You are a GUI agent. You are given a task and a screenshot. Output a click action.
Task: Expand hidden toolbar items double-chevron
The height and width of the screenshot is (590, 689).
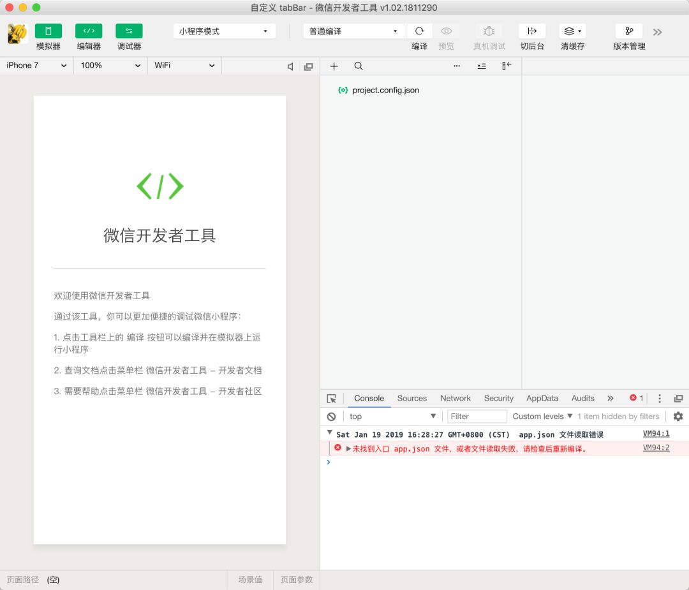click(657, 32)
